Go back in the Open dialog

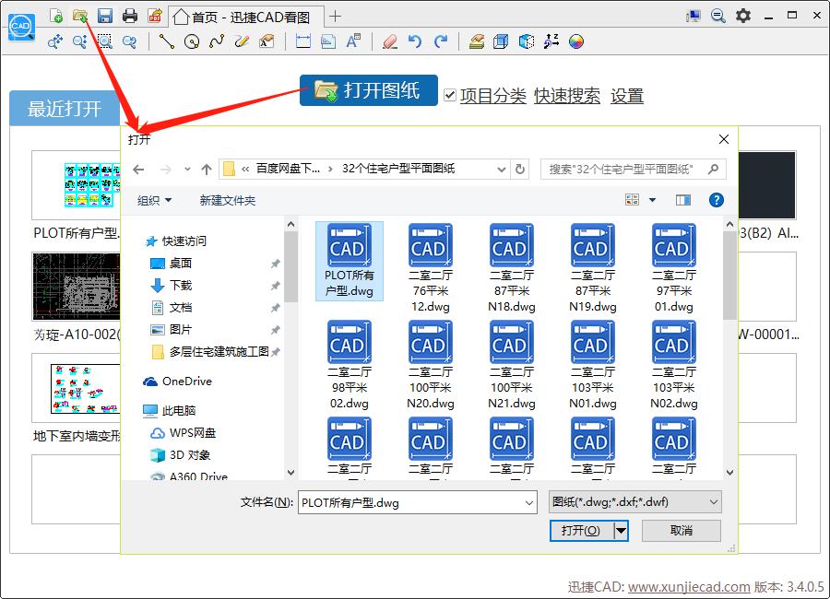[x=138, y=170]
